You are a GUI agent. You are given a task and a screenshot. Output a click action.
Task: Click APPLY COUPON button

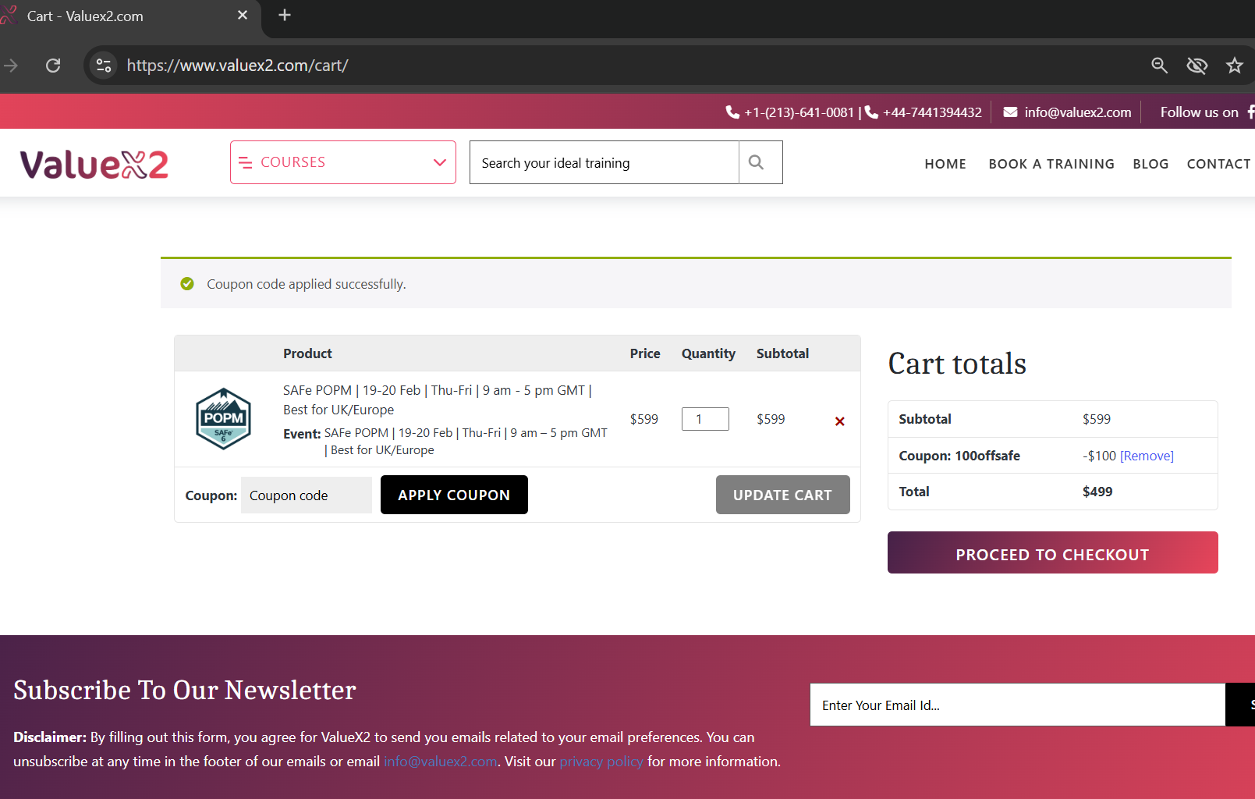[x=454, y=494]
